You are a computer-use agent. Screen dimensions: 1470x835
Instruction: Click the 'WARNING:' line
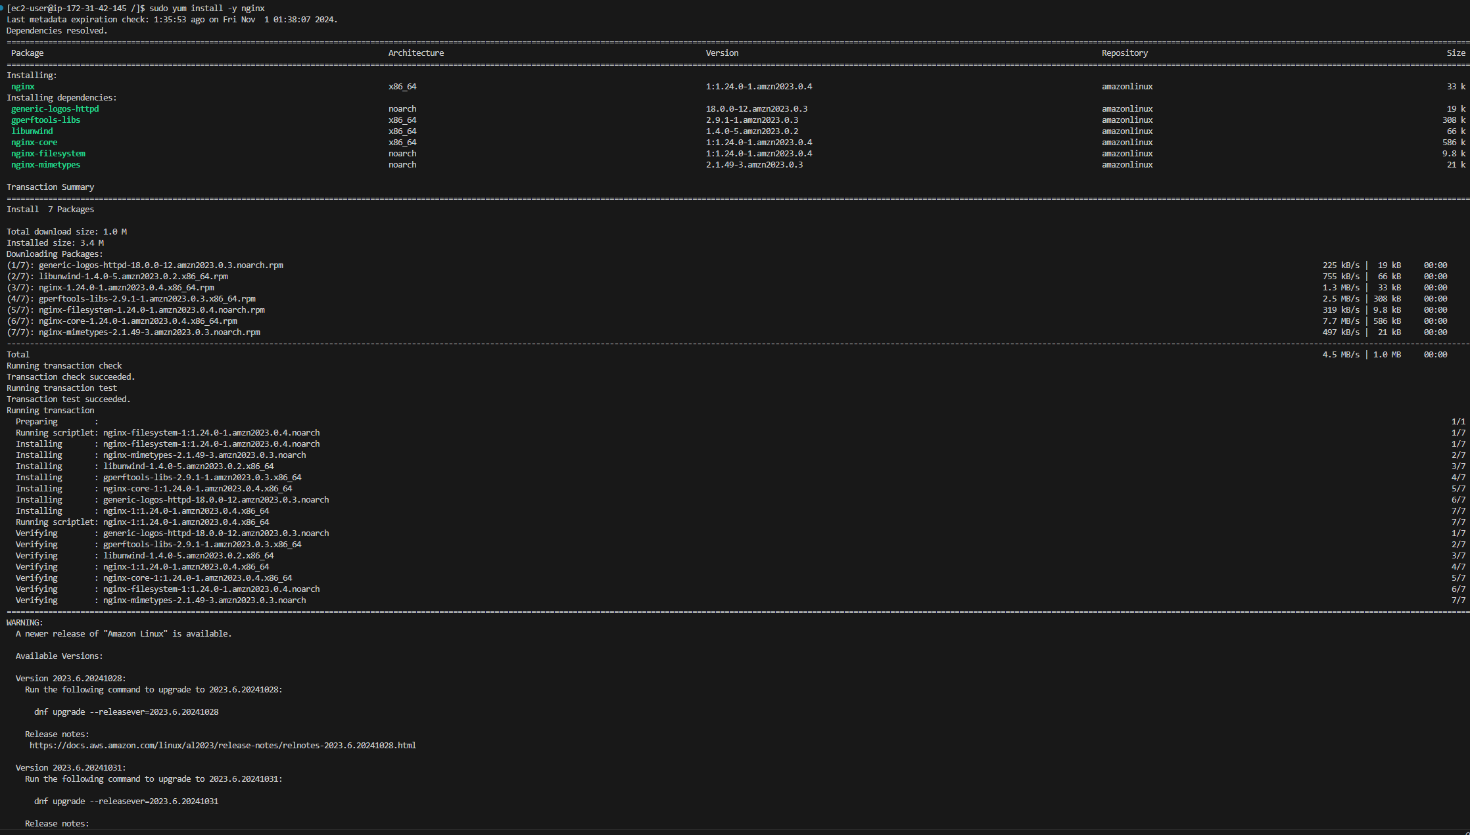tap(24, 622)
